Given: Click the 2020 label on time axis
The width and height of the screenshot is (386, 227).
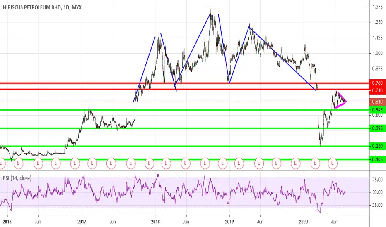Looking at the screenshot, I should click(x=303, y=222).
